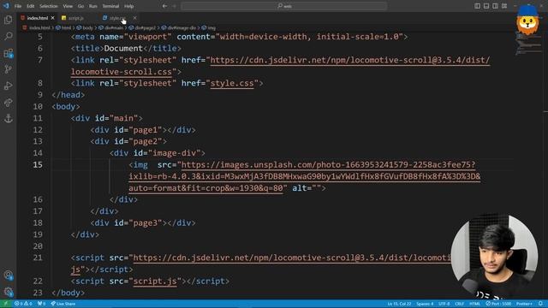This screenshot has width=548, height=308.
Task: Open the Help menu
Action: click(129, 6)
